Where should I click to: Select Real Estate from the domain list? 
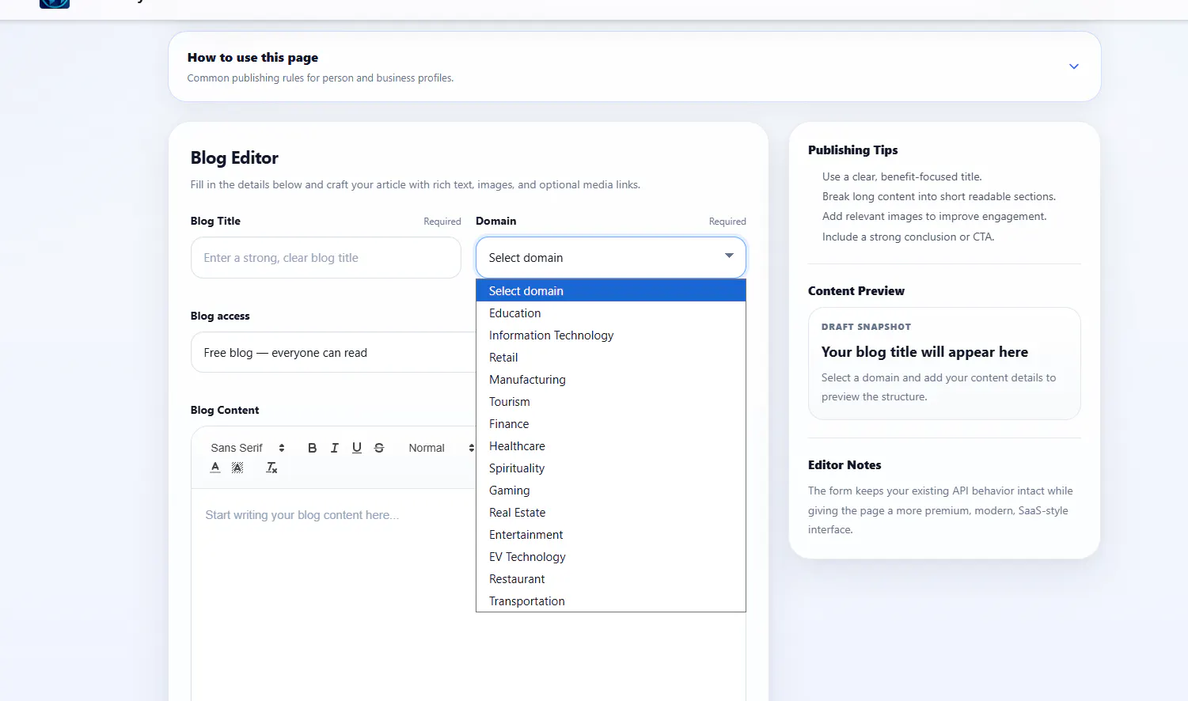pos(611,513)
